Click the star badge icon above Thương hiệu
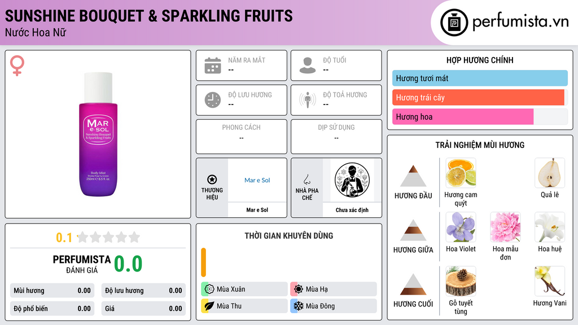 click(212, 179)
